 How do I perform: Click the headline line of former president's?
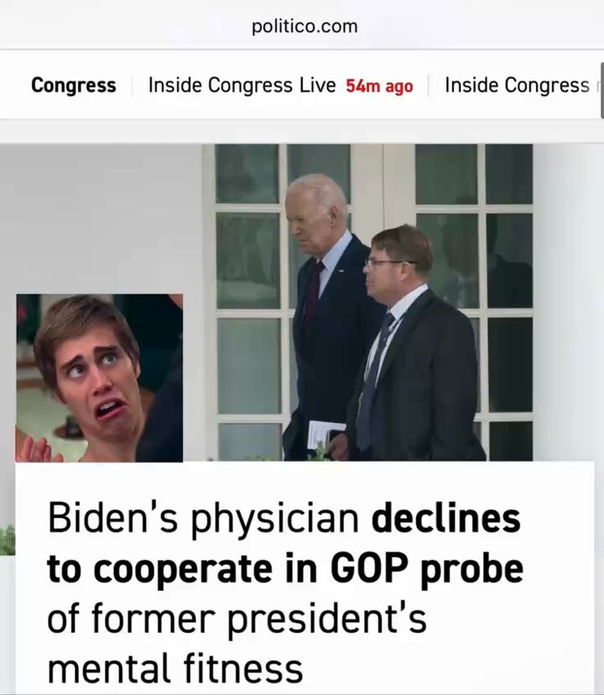point(237,618)
